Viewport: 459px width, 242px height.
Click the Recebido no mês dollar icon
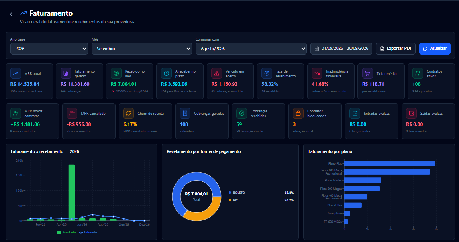click(116, 73)
